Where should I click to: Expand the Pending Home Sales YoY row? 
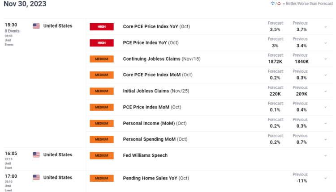[326, 178]
